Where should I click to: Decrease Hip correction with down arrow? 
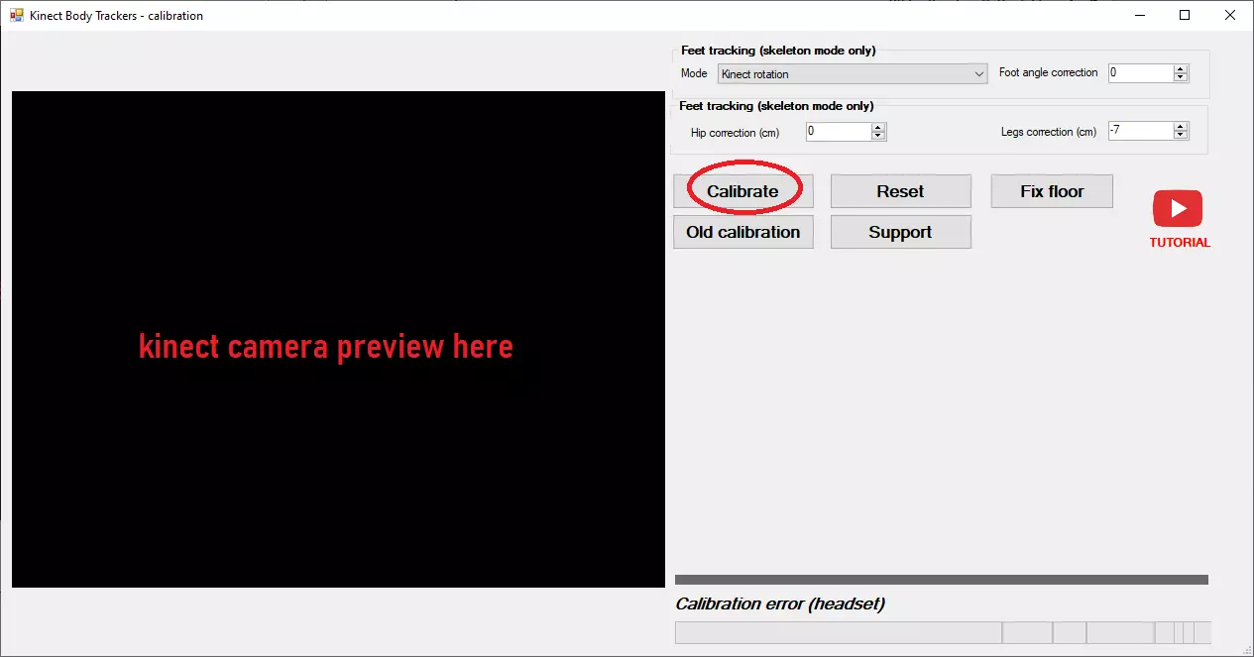coord(878,136)
